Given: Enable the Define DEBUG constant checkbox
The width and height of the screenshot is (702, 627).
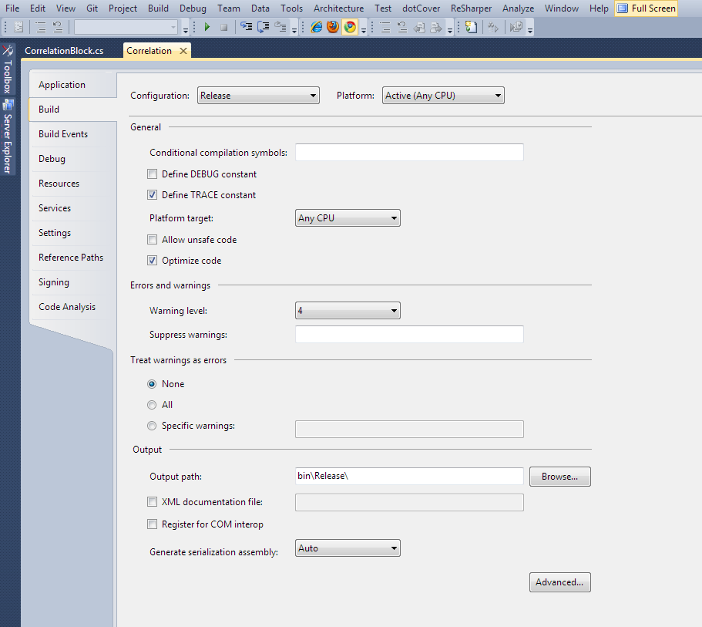Looking at the screenshot, I should [153, 174].
